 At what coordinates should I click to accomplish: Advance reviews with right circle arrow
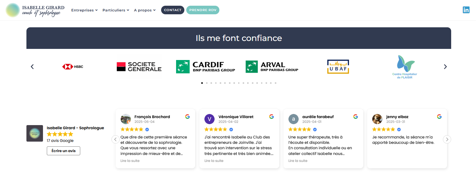[447, 139]
